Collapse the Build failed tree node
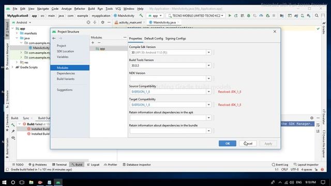This screenshot has height=186, width=331. tap(20, 124)
